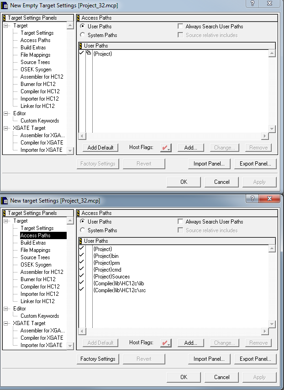Viewport: 284px width, 390px height.
Task: Click the folder icon next to {Project} in the top window
Action: [x=89, y=53]
